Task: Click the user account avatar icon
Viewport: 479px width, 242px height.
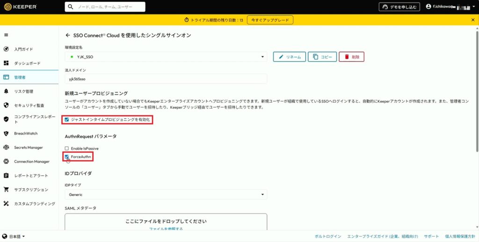Action: (x=428, y=7)
